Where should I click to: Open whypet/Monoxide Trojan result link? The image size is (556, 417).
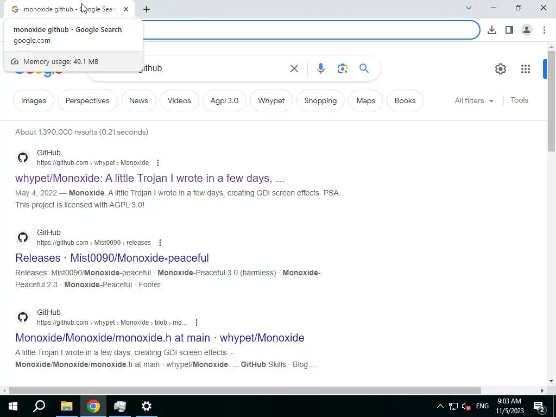tap(150, 178)
